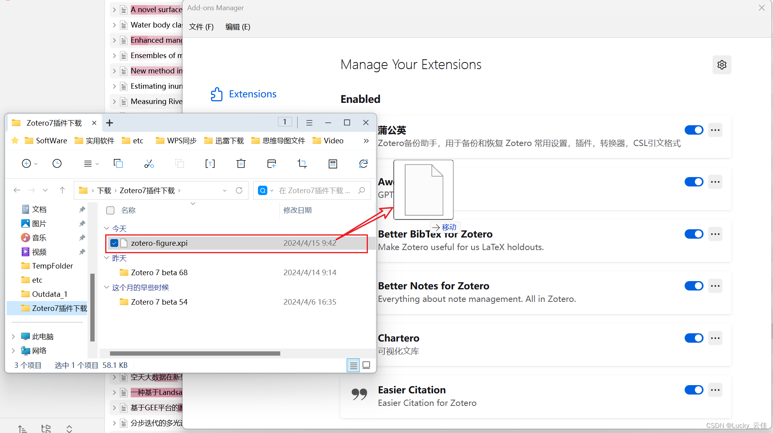Collapse the 今天 file group
The width and height of the screenshot is (773, 433).
(x=106, y=228)
